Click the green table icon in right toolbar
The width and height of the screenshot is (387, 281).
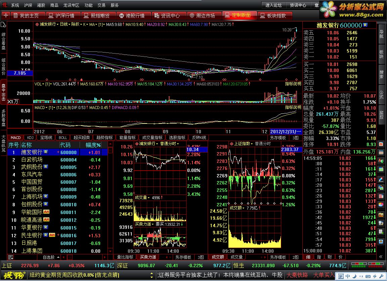pyautogui.click(x=381, y=169)
